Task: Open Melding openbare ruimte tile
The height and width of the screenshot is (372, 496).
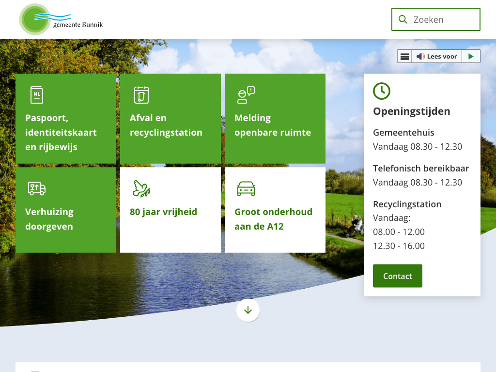Action: click(273, 125)
